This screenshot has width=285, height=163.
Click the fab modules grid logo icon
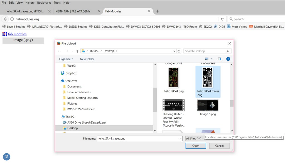(x=4, y=34)
